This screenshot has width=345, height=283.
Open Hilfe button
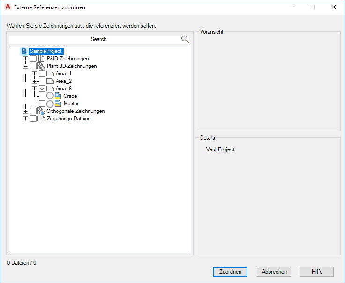(x=316, y=272)
